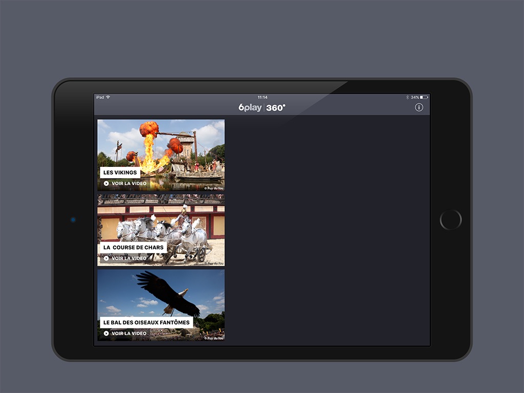Screen dimensions: 524x393
Task: Tap the Wi-Fi status icon
Action: (108, 97)
